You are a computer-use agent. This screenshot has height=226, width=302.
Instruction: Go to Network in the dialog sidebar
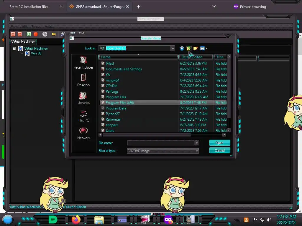83,133
